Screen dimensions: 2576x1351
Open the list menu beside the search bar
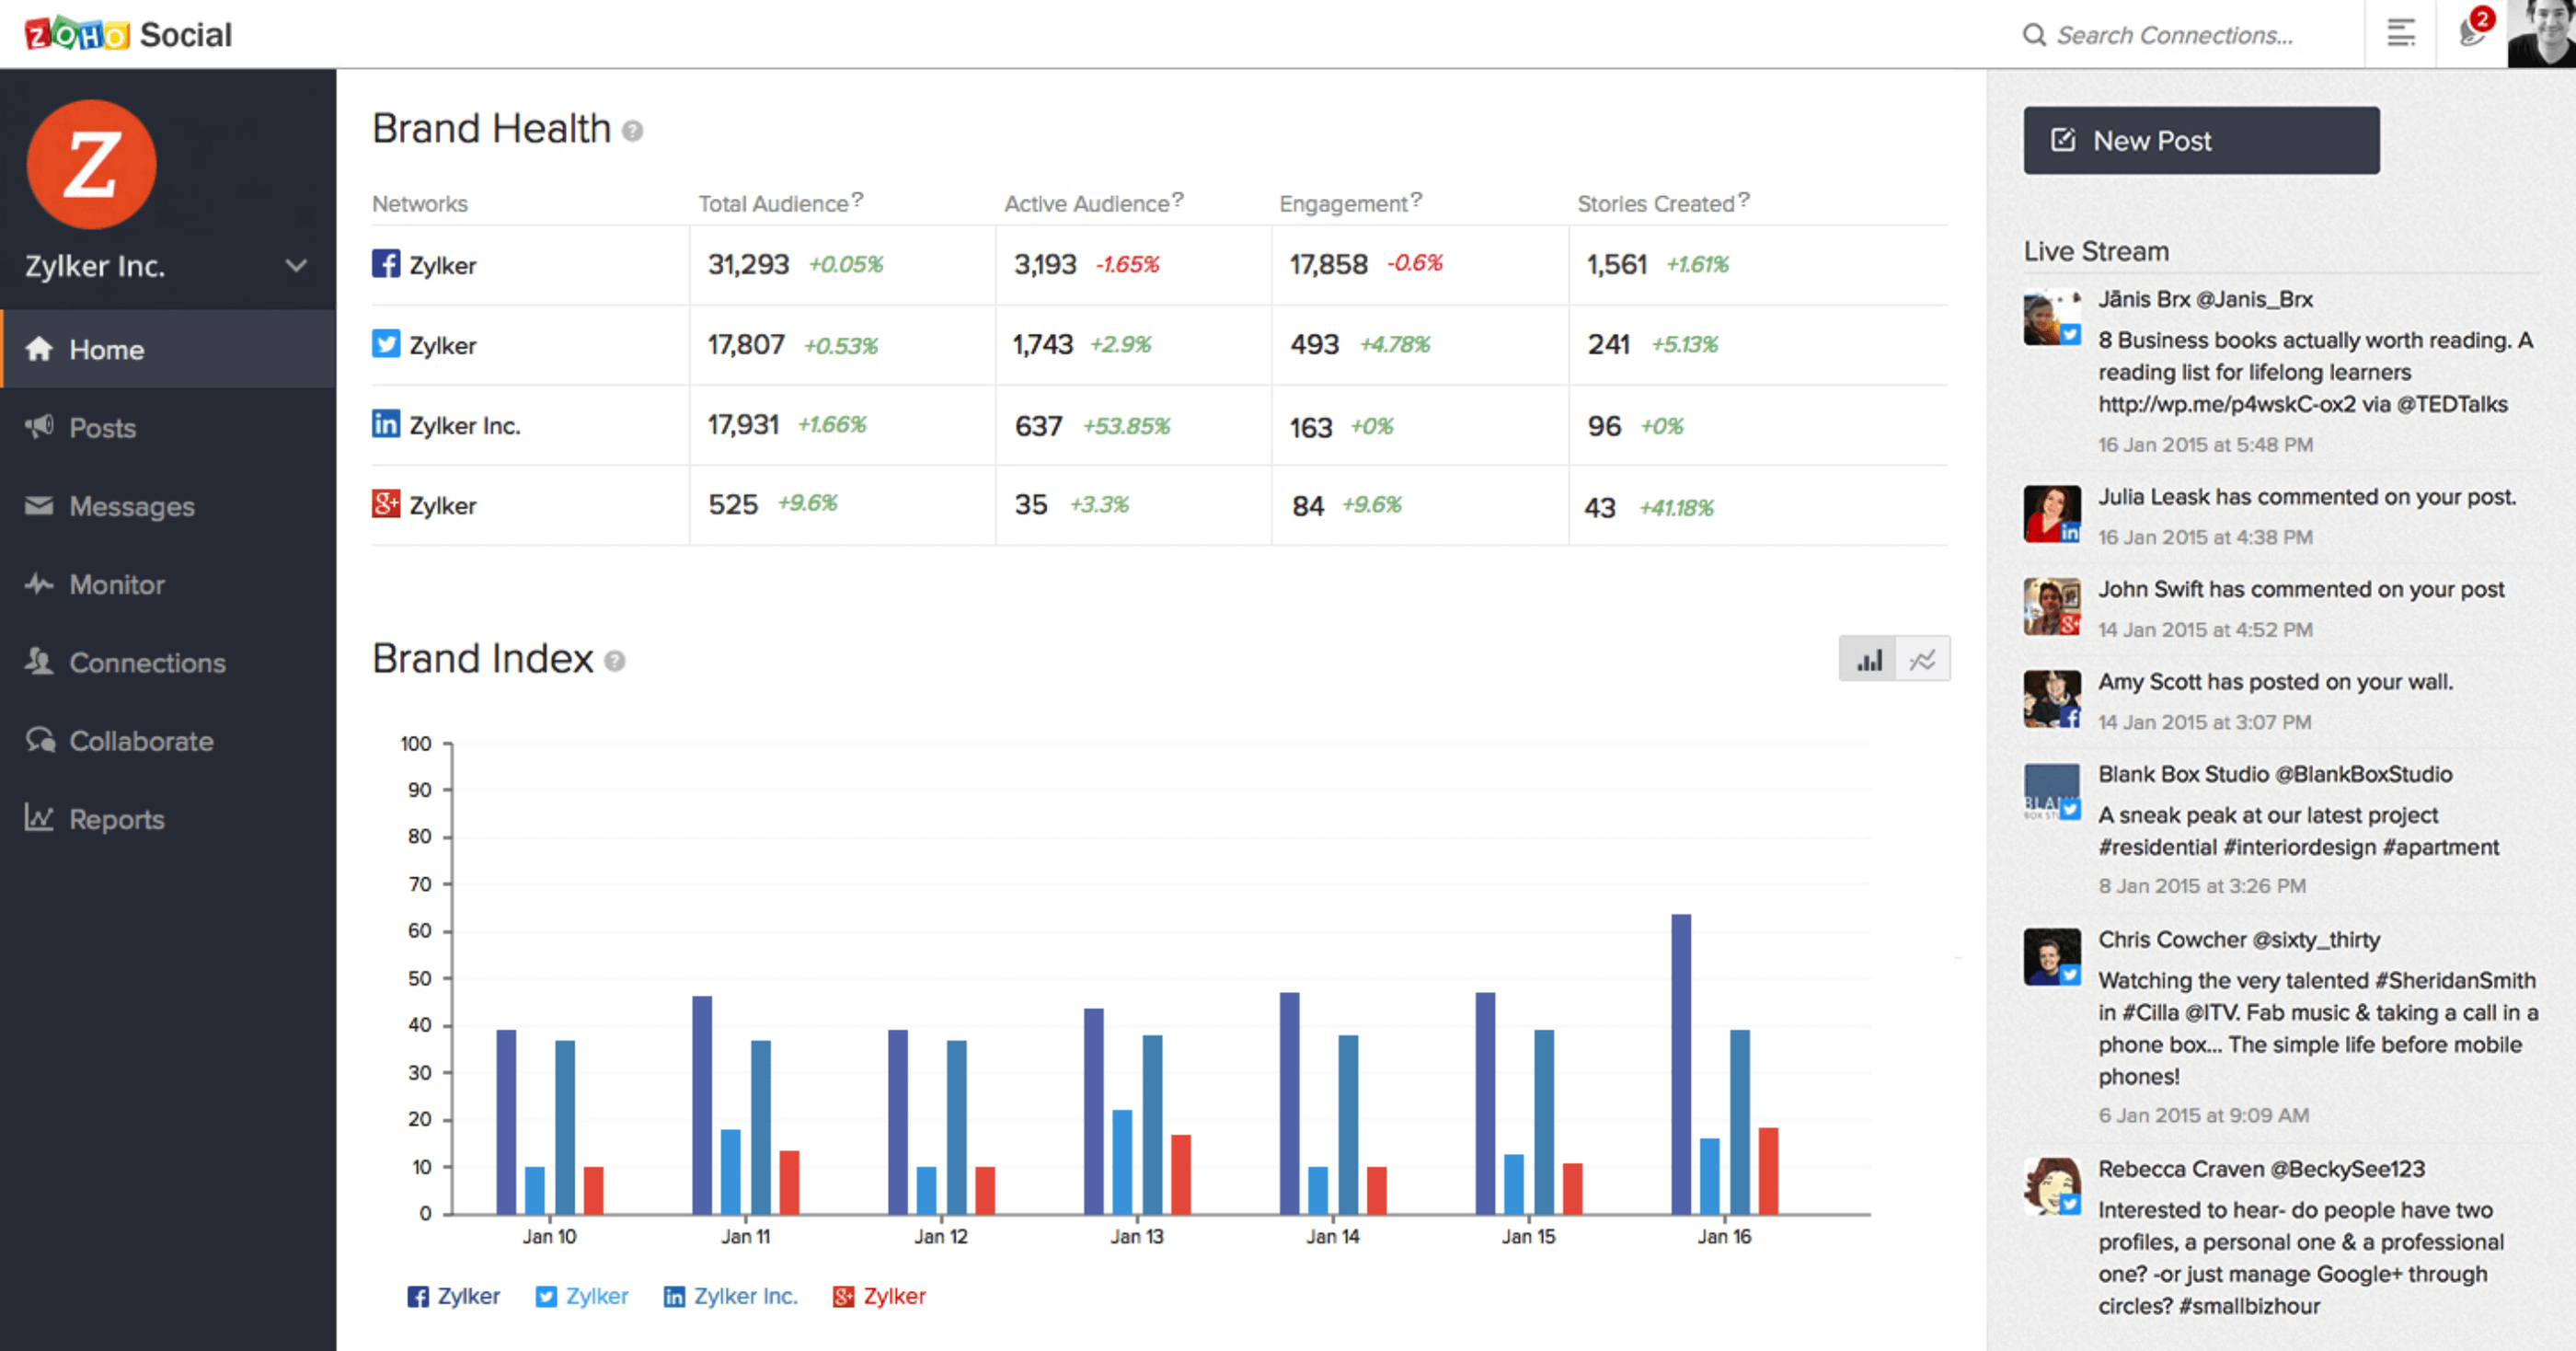click(2399, 33)
